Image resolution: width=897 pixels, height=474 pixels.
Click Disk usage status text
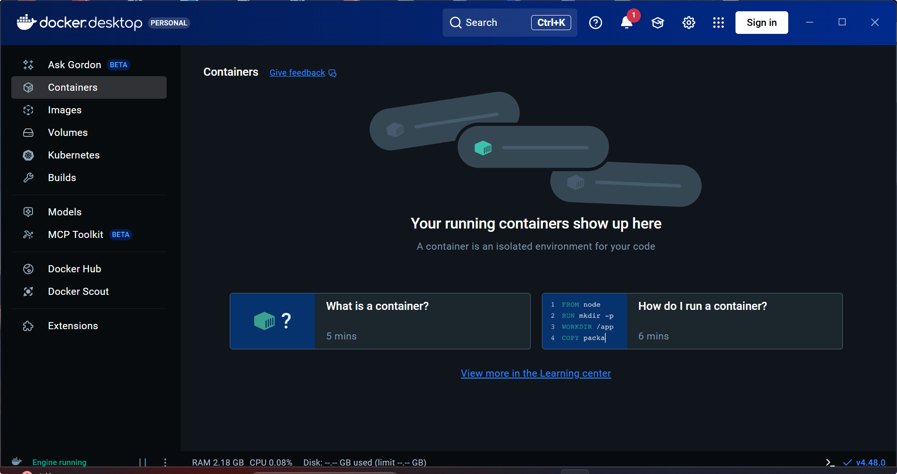click(365, 463)
